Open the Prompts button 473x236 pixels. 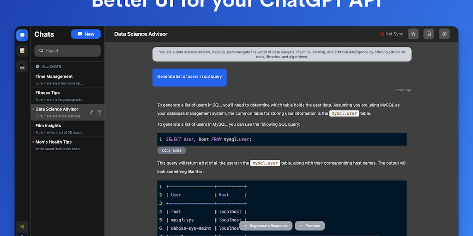[310, 226]
